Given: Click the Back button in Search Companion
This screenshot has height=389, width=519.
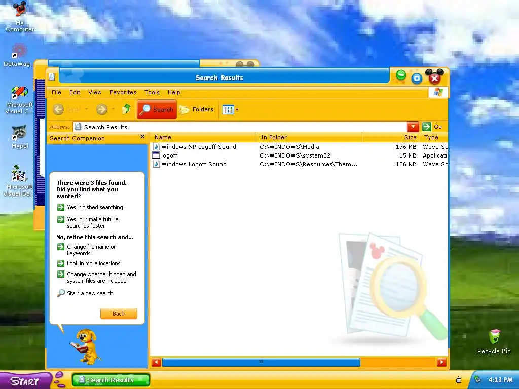Looking at the screenshot, I should [x=119, y=314].
